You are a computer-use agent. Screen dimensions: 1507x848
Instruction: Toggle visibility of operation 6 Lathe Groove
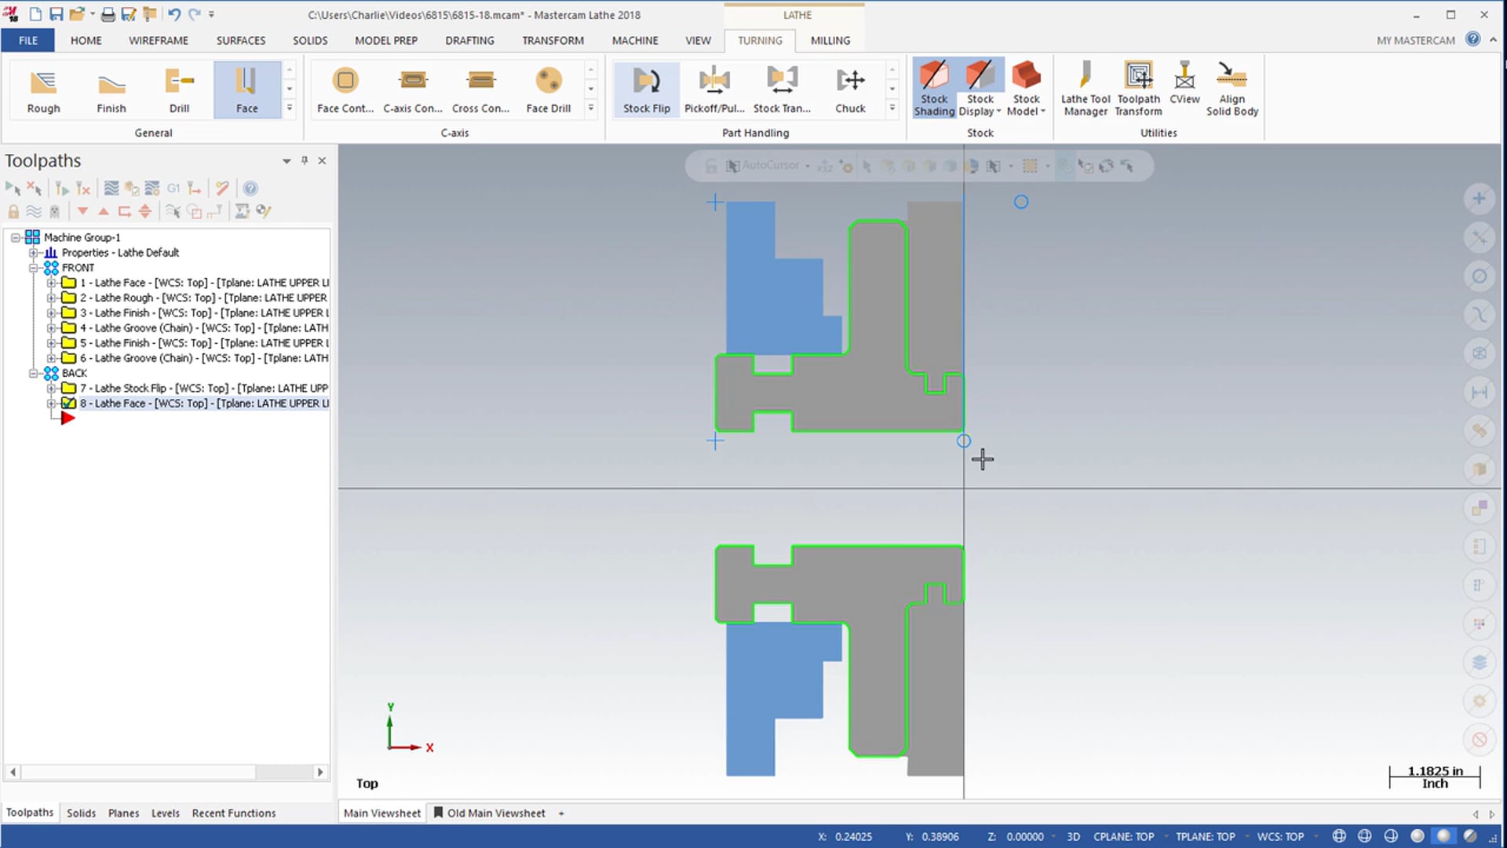(68, 357)
